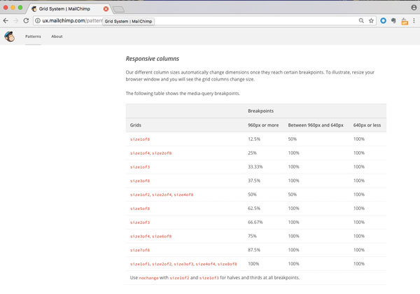This screenshot has width=420, height=294.
Task: Click the 87.5% cell
Action: [254, 250]
